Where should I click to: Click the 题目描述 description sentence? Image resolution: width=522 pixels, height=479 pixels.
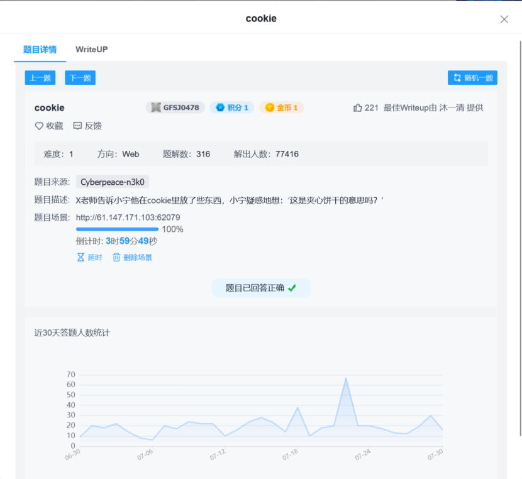pyautogui.click(x=230, y=201)
